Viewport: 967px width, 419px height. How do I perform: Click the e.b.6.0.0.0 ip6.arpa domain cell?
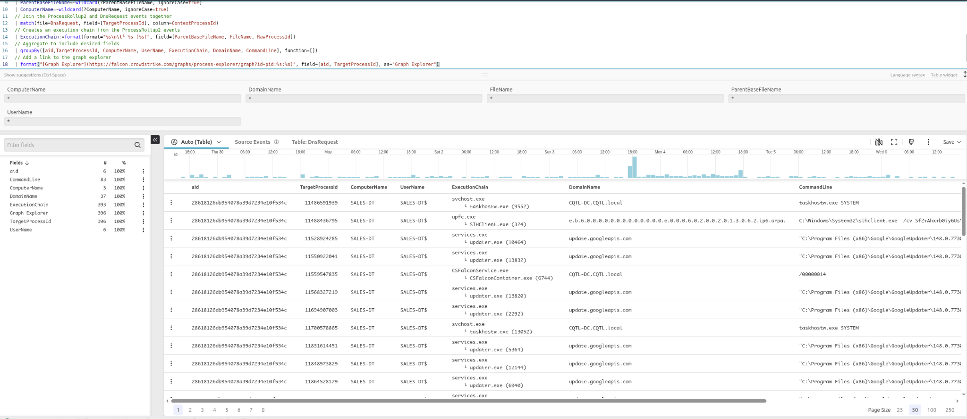[x=677, y=221]
